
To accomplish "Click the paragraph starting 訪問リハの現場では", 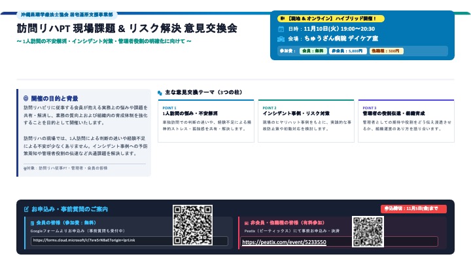I will tap(86, 146).
